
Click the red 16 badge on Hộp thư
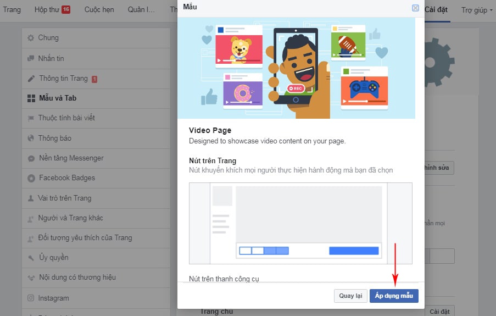pos(66,9)
